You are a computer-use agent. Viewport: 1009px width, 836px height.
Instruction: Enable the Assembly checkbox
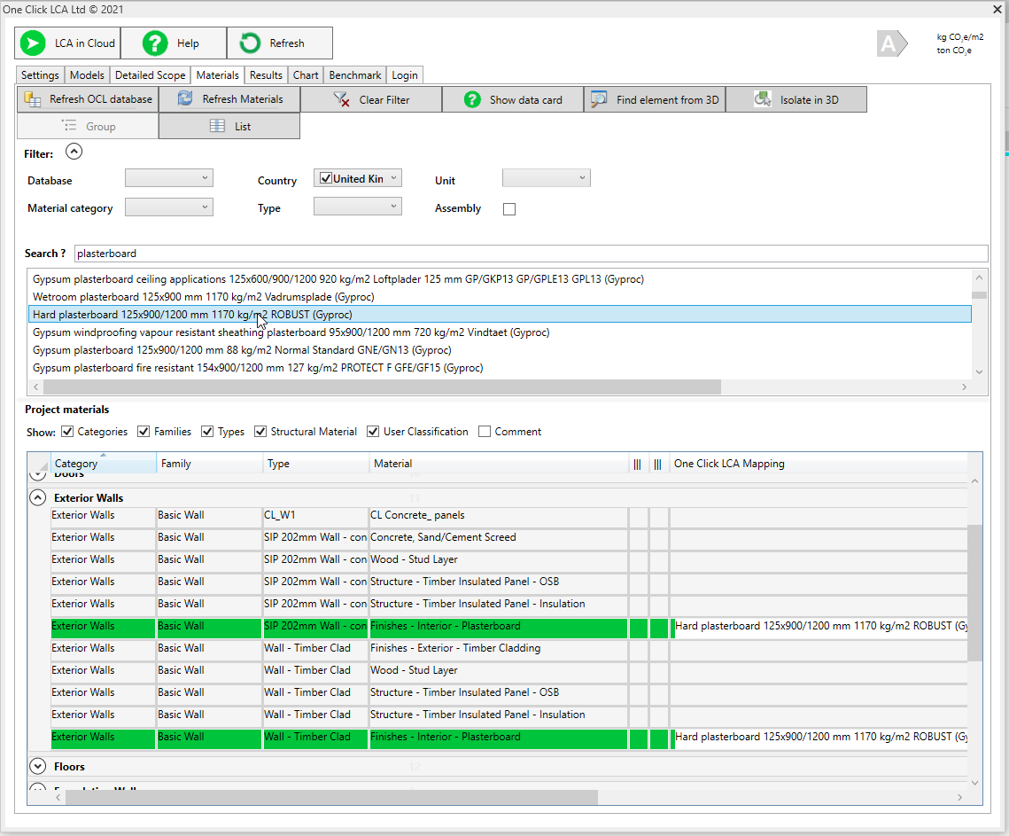click(509, 209)
